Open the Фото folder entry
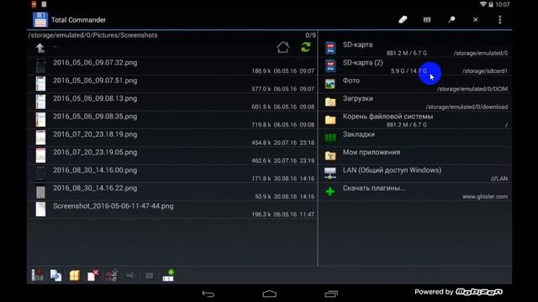 [415, 84]
